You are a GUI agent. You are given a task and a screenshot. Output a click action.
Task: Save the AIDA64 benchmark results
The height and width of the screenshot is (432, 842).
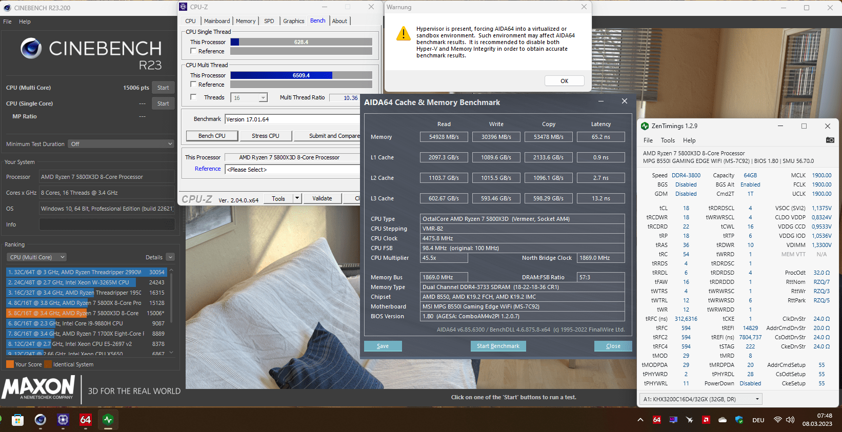(383, 346)
